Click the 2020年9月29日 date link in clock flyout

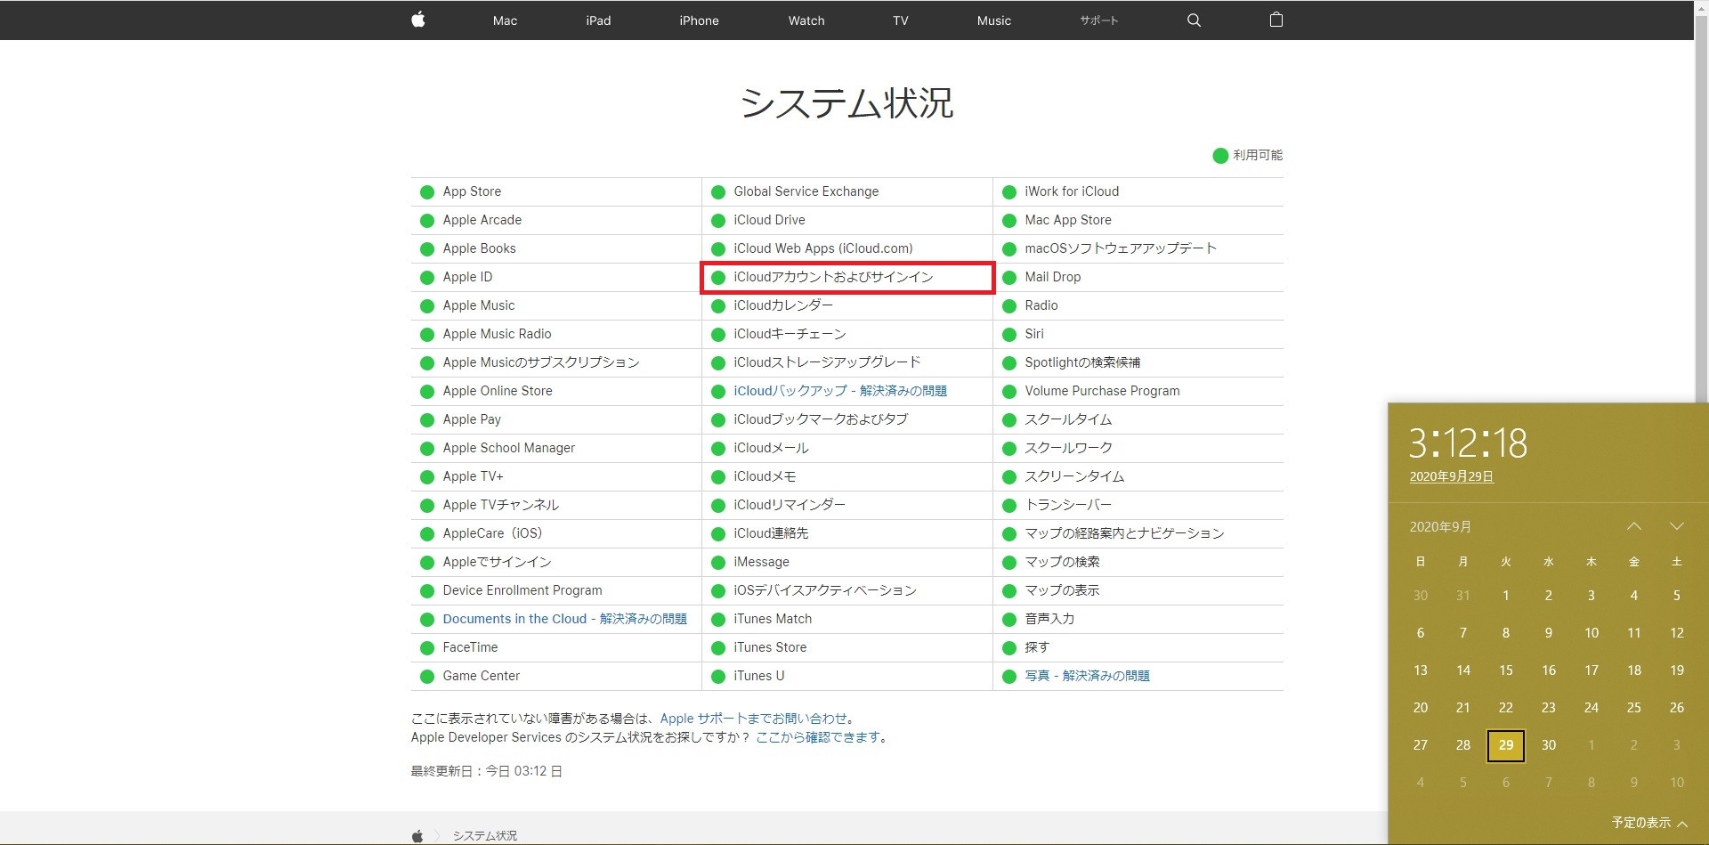pyautogui.click(x=1451, y=476)
